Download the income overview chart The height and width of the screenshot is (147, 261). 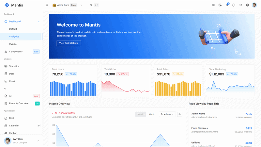click(180, 114)
